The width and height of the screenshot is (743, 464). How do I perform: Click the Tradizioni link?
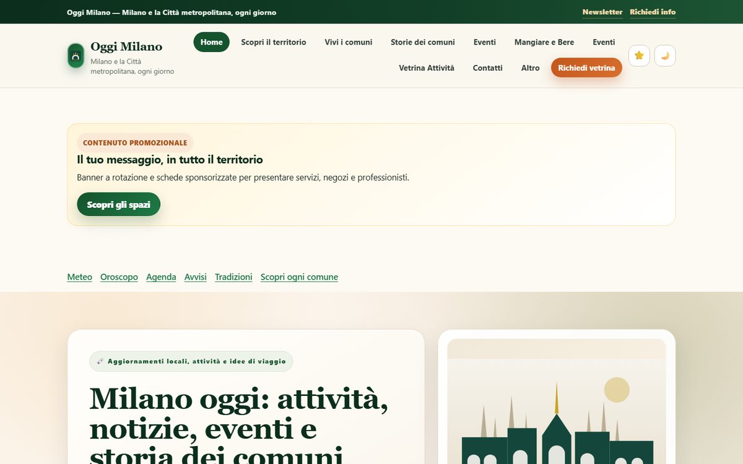click(233, 277)
